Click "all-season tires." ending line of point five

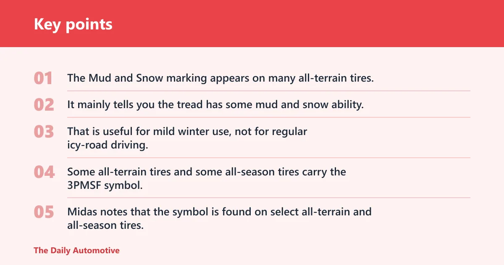(105, 225)
